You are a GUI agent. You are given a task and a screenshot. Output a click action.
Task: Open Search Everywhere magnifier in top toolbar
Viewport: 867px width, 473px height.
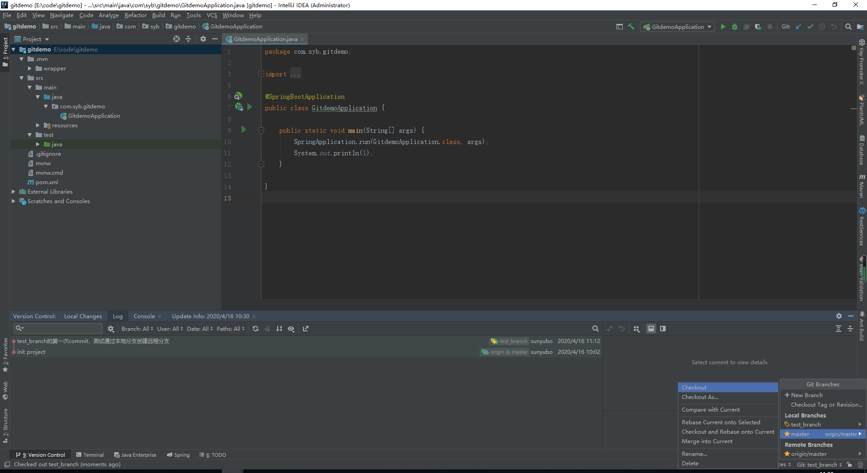click(848, 27)
